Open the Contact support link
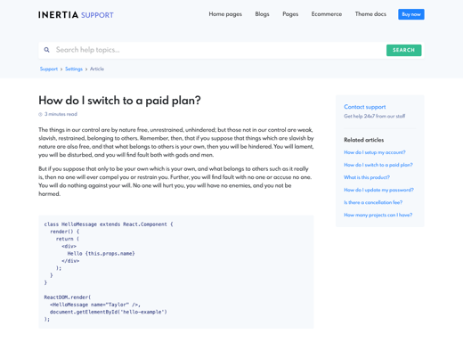This screenshot has width=463, height=342. [x=365, y=107]
